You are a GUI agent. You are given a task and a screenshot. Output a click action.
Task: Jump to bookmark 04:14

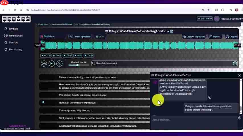pos(89,56)
